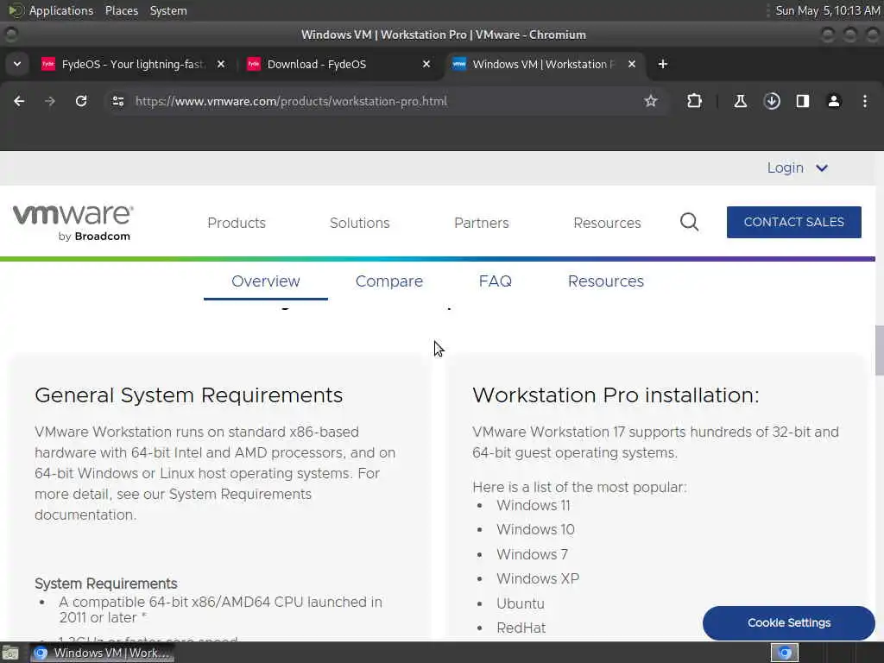The width and height of the screenshot is (884, 663).
Task: Go back to the previous page
Action: [19, 101]
